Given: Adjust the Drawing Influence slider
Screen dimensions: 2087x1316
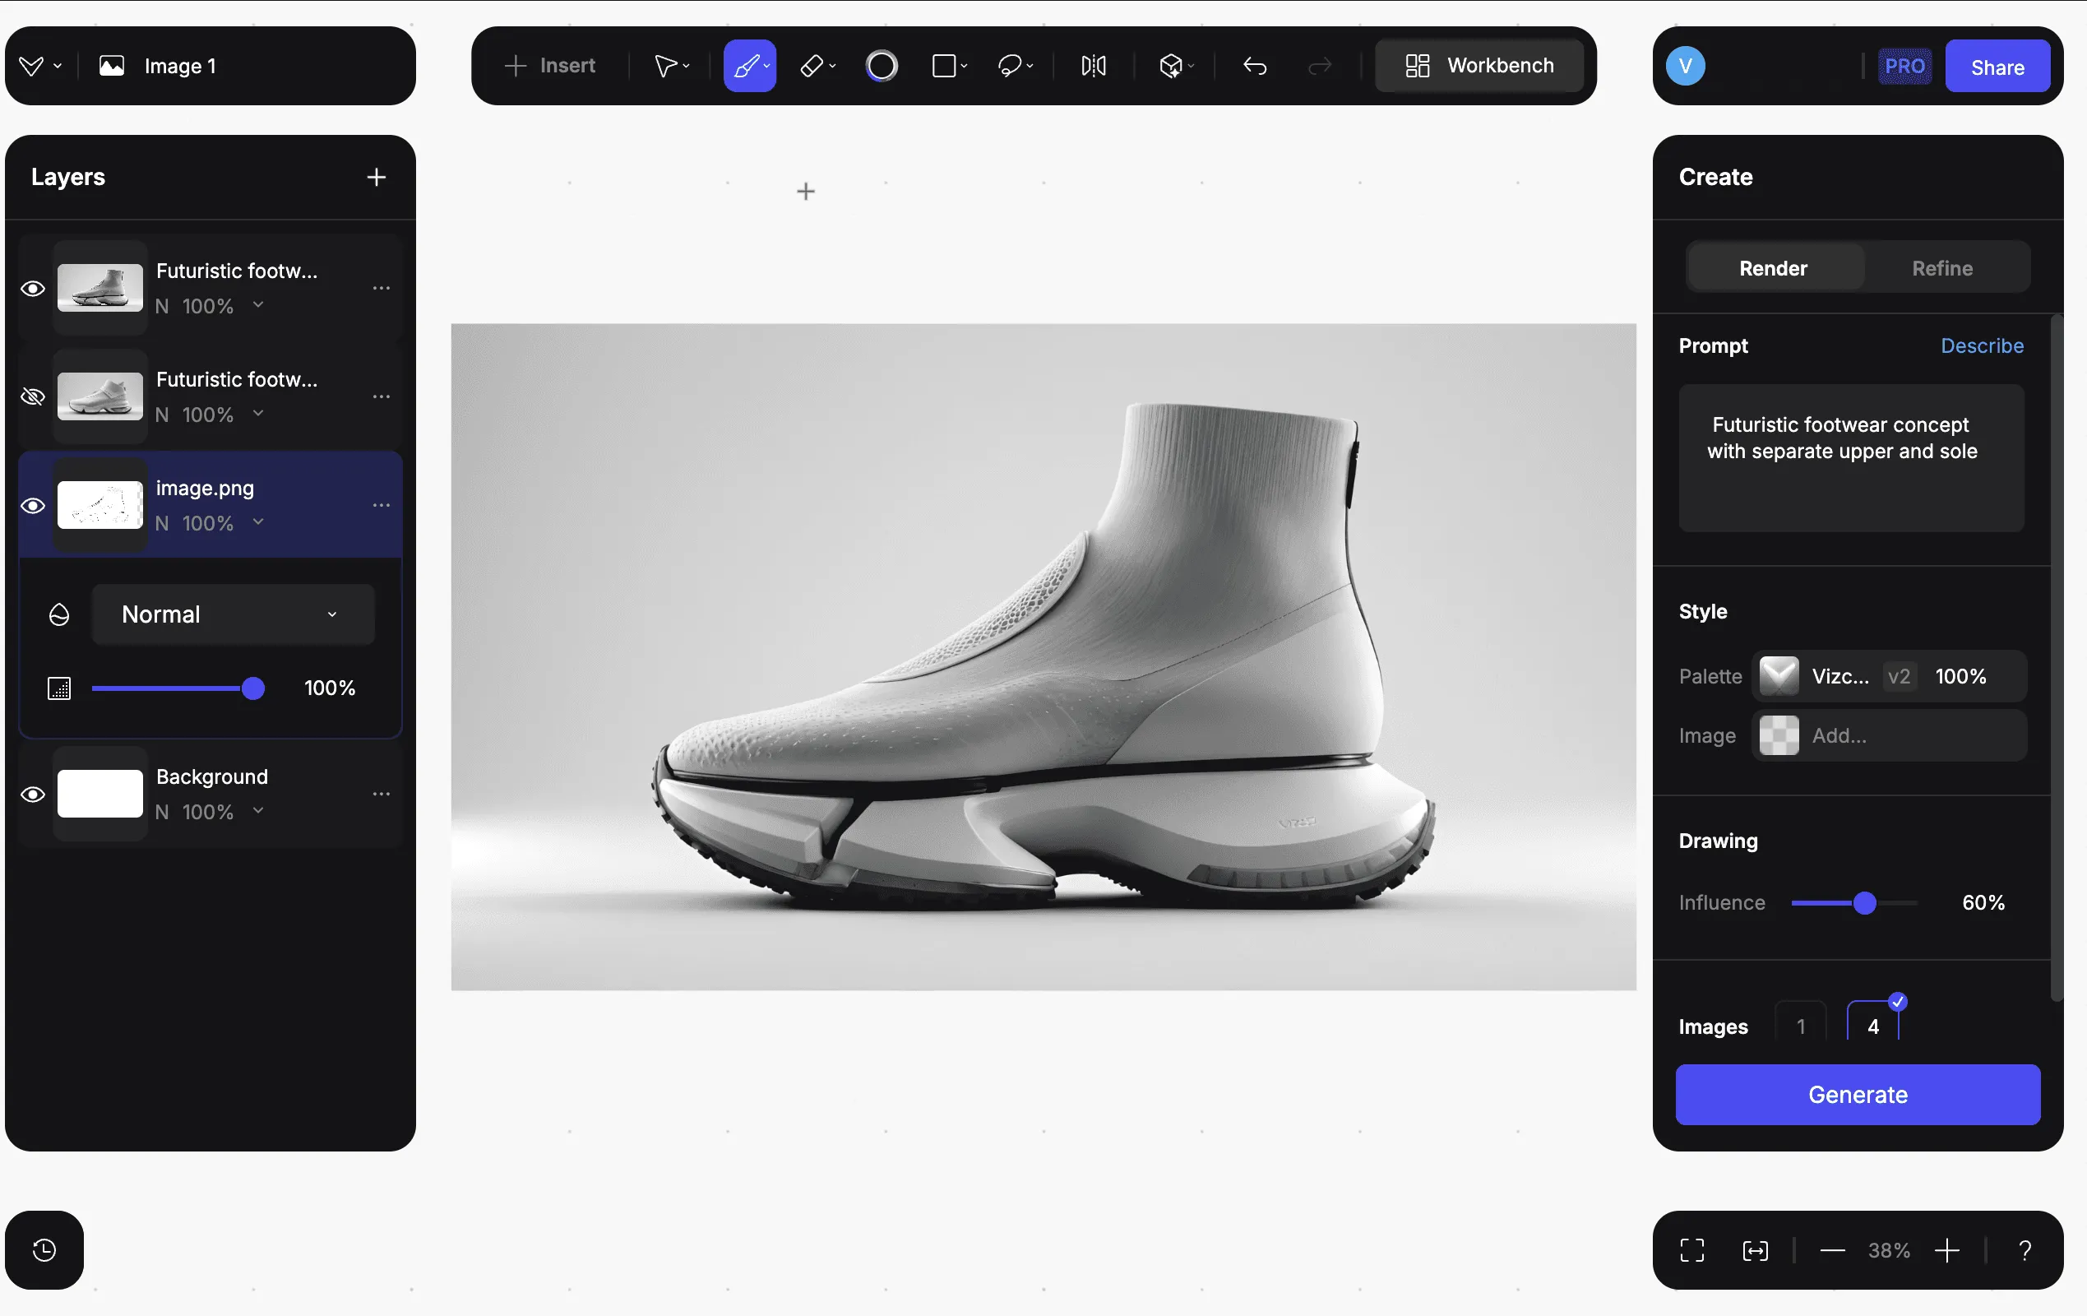Looking at the screenshot, I should [x=1864, y=903].
